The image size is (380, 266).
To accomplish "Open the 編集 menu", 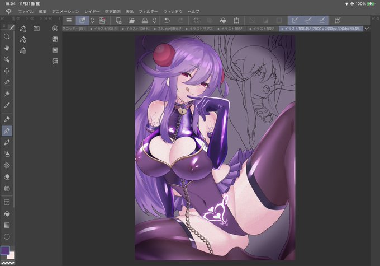I will 42,11.
